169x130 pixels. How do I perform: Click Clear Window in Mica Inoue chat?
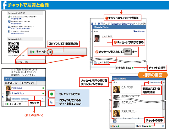(x=155, y=83)
